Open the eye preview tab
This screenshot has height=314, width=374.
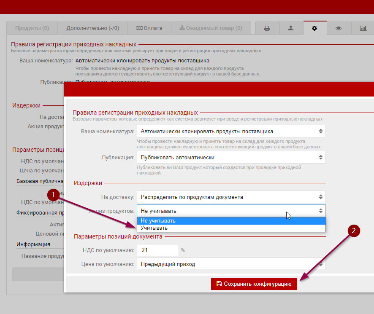point(338,28)
